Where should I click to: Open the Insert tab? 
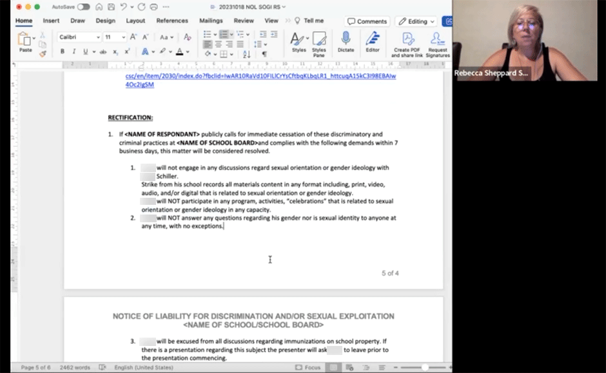[x=51, y=21]
